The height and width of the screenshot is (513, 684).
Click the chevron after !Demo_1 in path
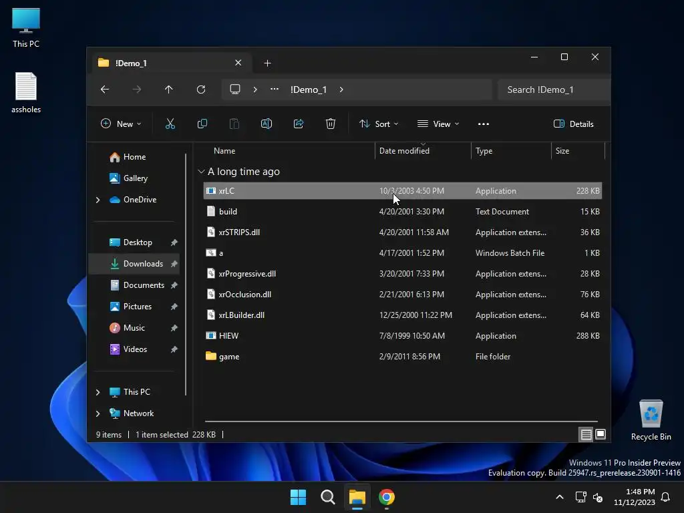point(341,90)
